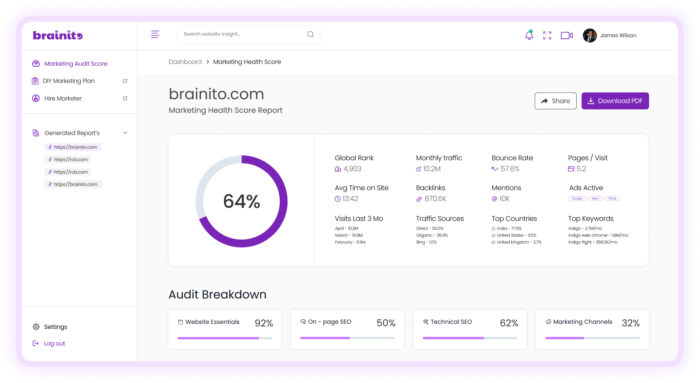This screenshot has width=700, height=383.
Task: Click the video camera icon
Action: (567, 36)
